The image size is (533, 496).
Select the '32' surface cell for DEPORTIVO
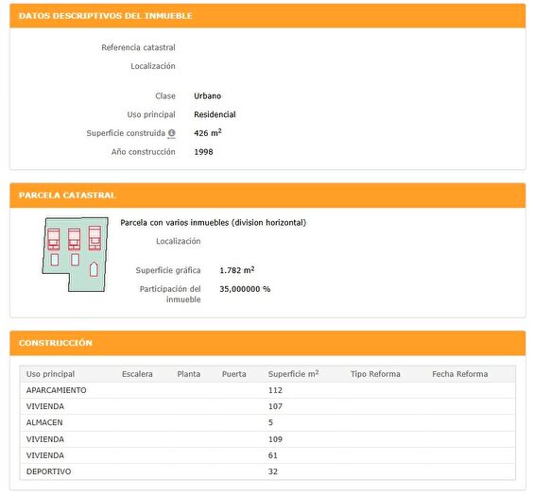(273, 471)
